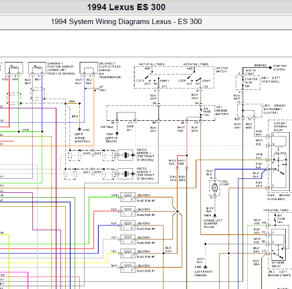
Task: Click the 'YEL' wire label at Injector #2
Action: pyautogui.click(x=114, y=251)
